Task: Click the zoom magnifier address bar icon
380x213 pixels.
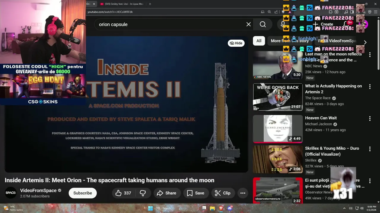Action: click(269, 12)
